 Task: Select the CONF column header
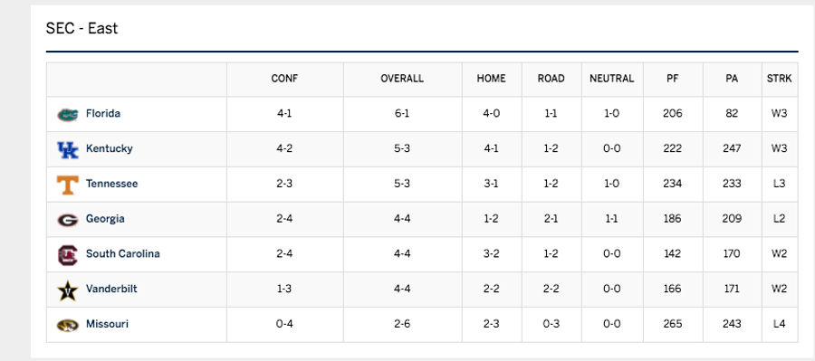point(284,79)
